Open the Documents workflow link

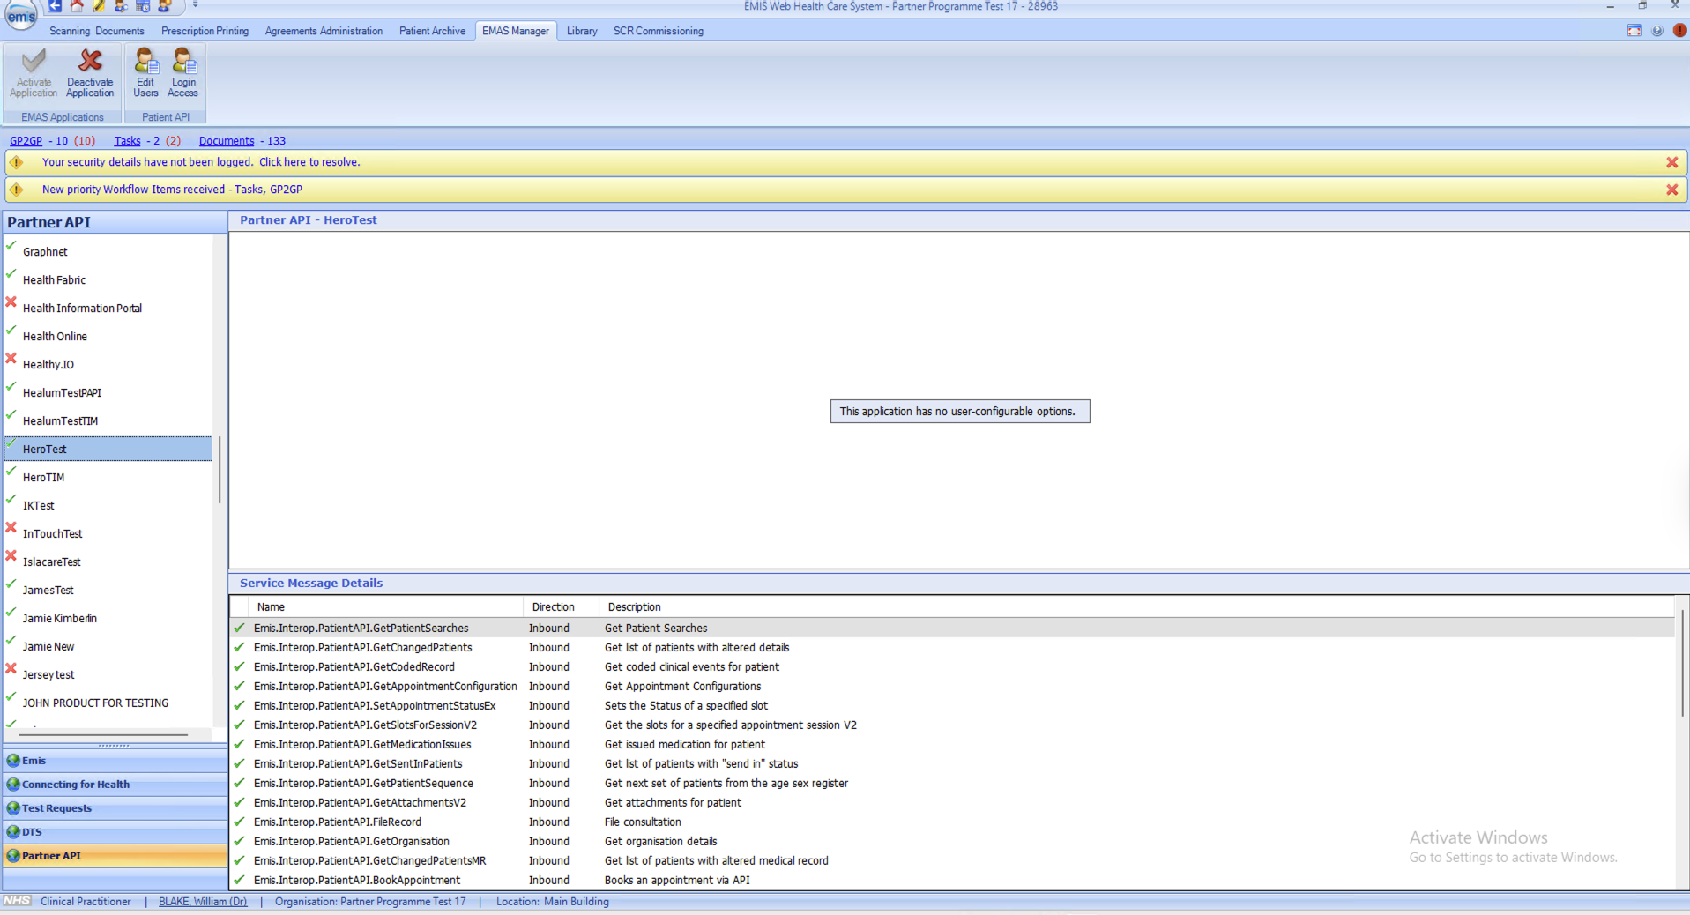(x=226, y=141)
